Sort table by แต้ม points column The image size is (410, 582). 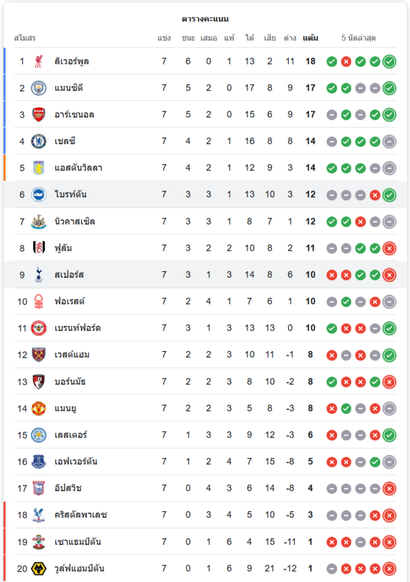click(310, 38)
